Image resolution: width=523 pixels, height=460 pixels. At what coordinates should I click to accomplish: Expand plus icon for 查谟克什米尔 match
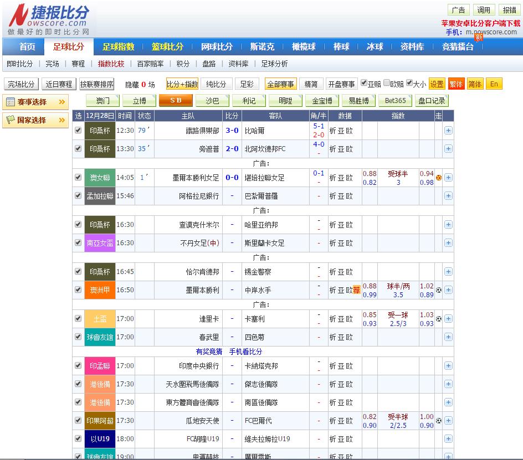pyautogui.click(x=448, y=224)
